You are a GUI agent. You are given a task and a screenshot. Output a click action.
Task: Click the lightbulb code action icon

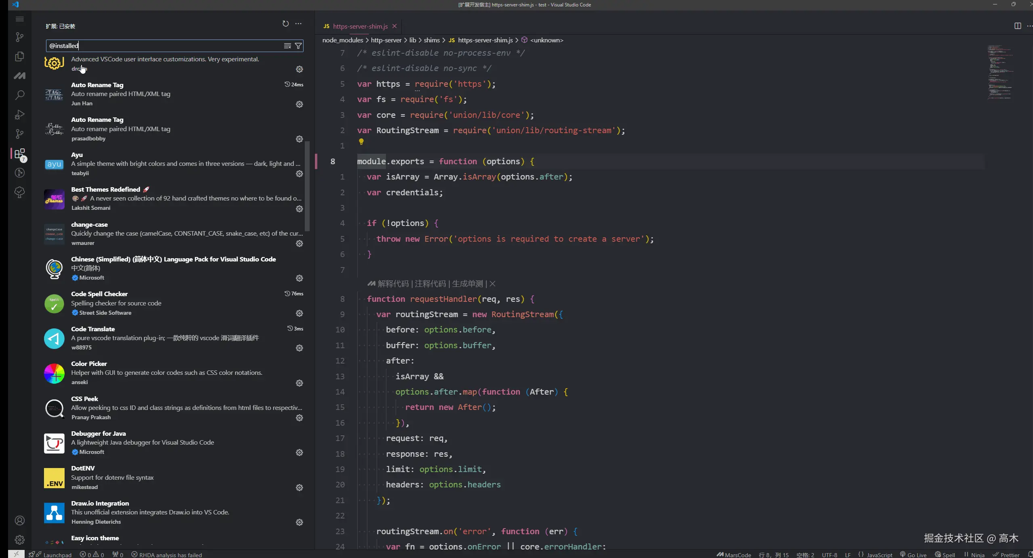[361, 142]
